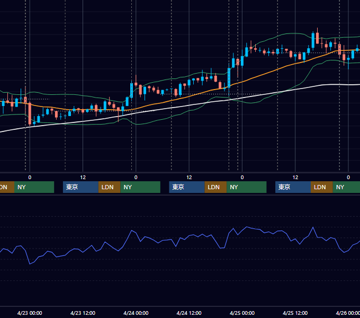Click the LDN session bar for 4/25

click(x=322, y=187)
